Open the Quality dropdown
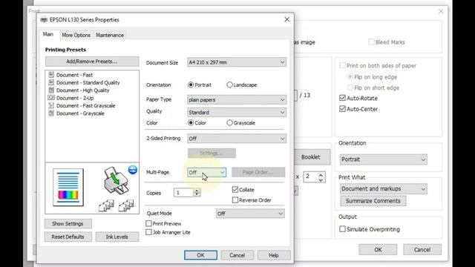Viewport: 475px width, 267px height. click(x=237, y=112)
